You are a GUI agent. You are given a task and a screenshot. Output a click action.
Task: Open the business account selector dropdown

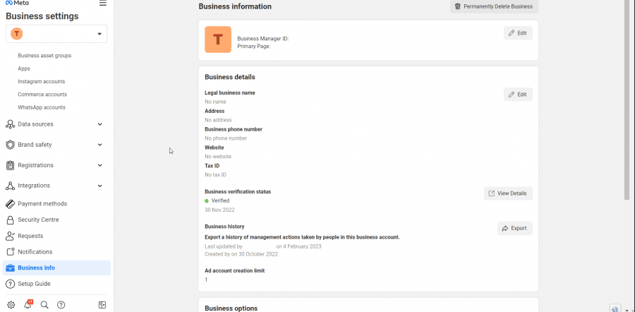coord(56,34)
